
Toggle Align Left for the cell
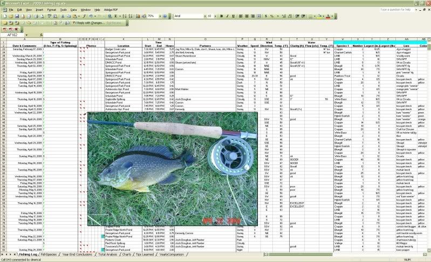241,16
